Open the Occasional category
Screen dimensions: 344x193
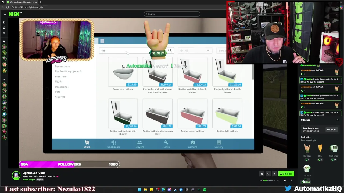(62, 87)
